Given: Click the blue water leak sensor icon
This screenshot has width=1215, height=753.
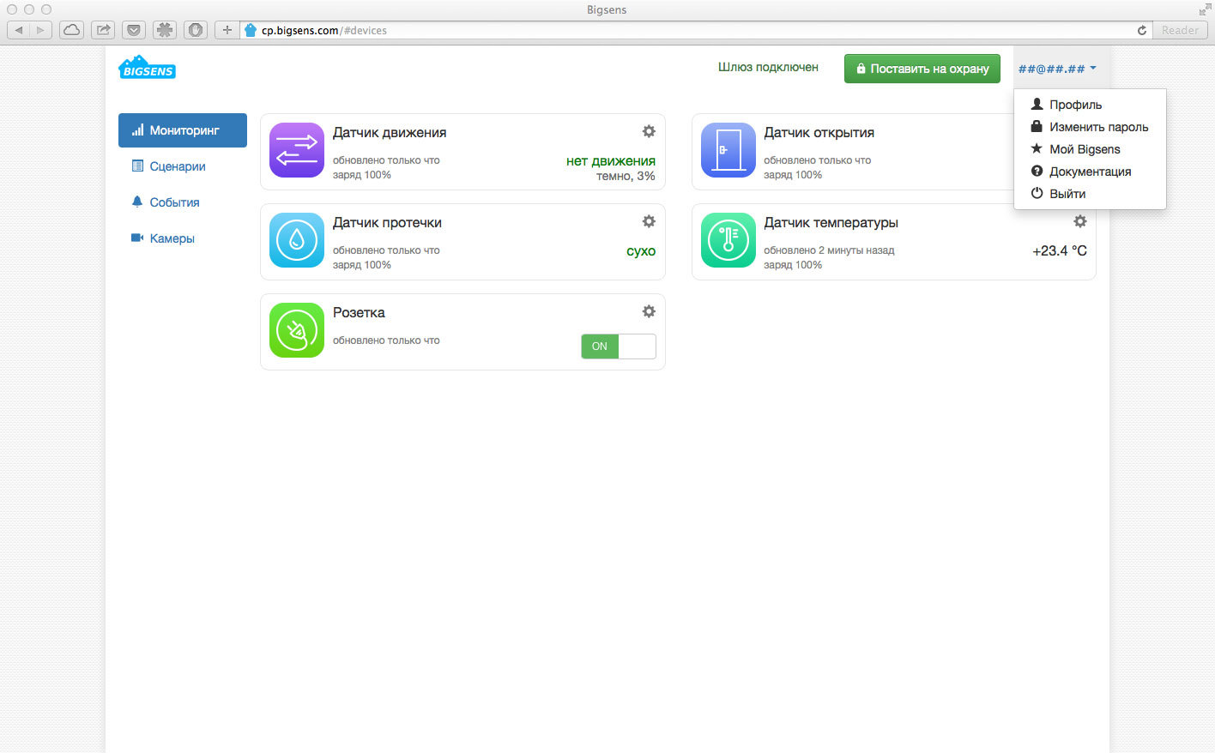Looking at the screenshot, I should (297, 240).
